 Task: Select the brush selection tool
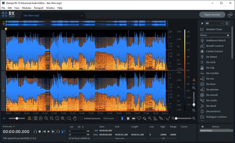(145, 118)
